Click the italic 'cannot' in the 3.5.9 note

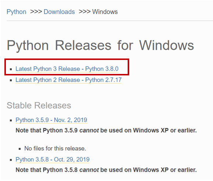(x=89, y=131)
